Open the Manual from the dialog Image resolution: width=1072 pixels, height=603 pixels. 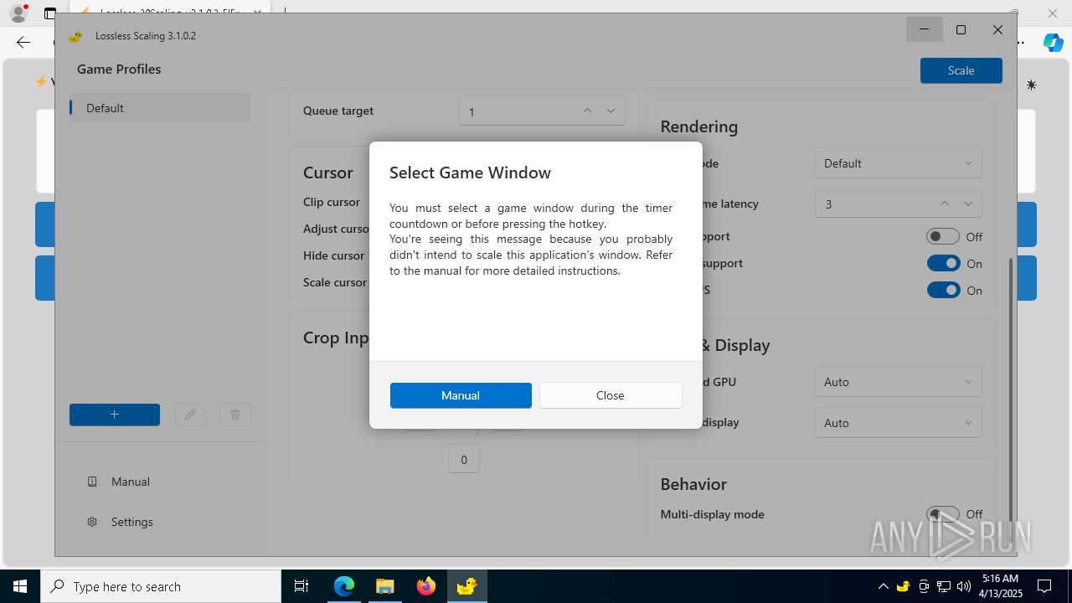pos(461,395)
